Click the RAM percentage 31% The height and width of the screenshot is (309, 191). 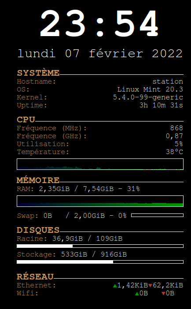[133, 189]
